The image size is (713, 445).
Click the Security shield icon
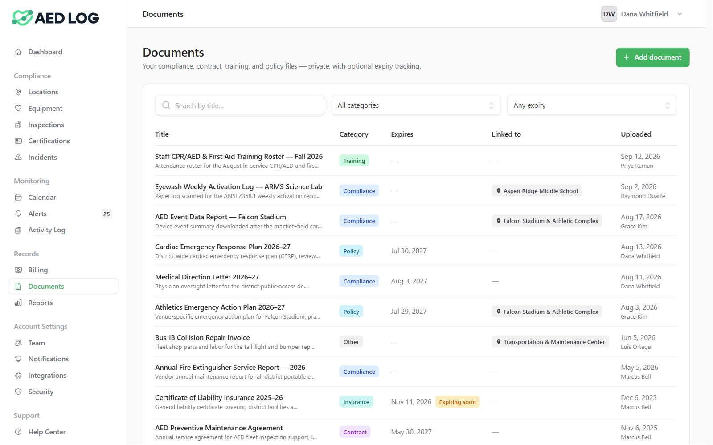coord(18,392)
